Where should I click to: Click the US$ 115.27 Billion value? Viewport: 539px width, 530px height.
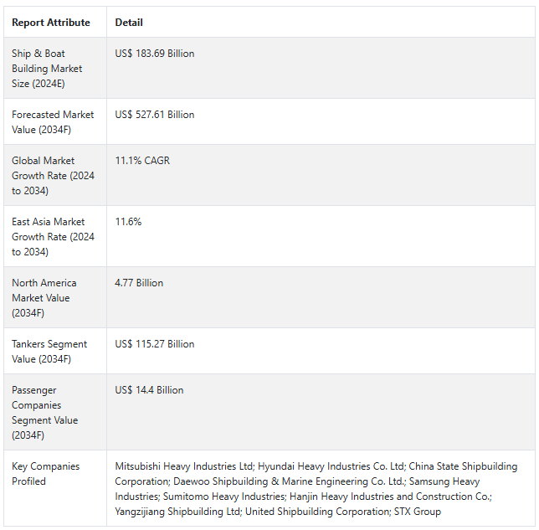(155, 344)
